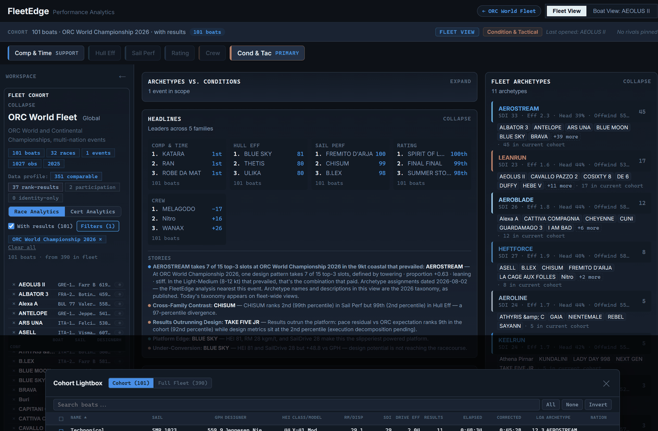Click the FLEET VIEW badge
This screenshot has width=658, height=431.
pos(457,32)
